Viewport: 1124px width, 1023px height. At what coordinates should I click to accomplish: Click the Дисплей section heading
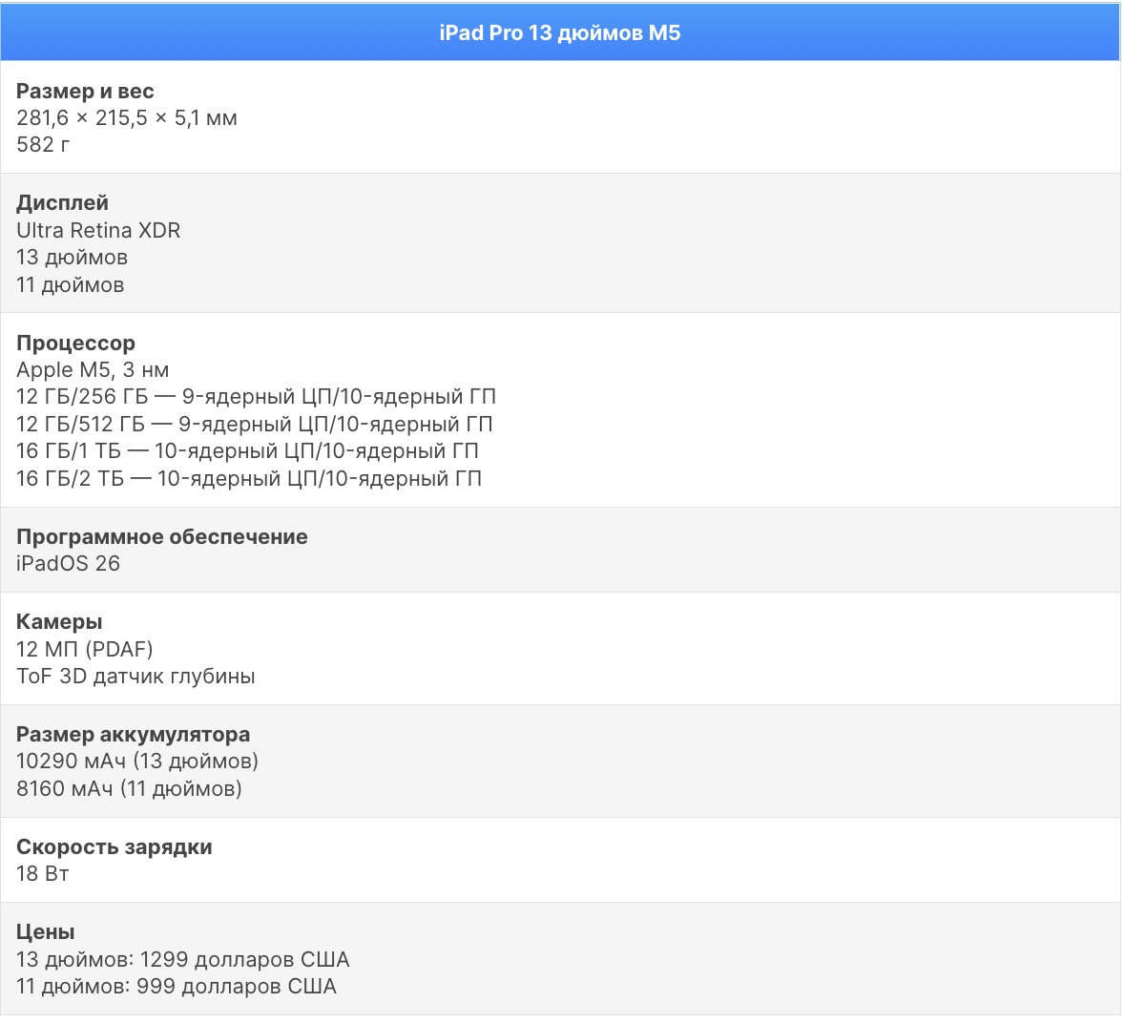(x=62, y=203)
